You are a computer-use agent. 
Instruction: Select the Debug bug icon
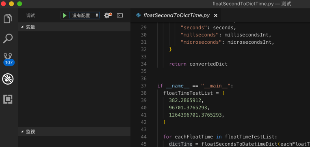8,79
